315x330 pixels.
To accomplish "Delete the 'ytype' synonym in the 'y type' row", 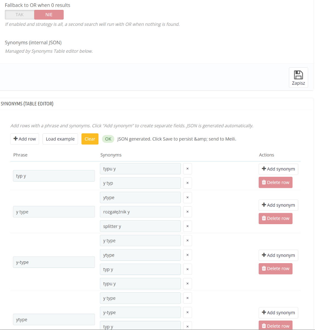I will 187,197.
